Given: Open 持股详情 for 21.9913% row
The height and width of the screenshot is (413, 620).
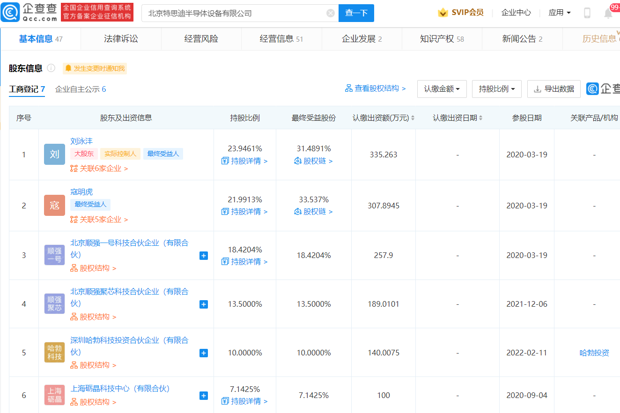Looking at the screenshot, I should 244,212.
